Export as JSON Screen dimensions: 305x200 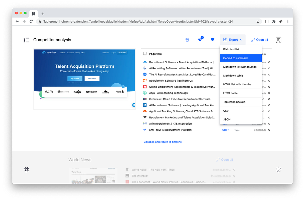[241, 119]
